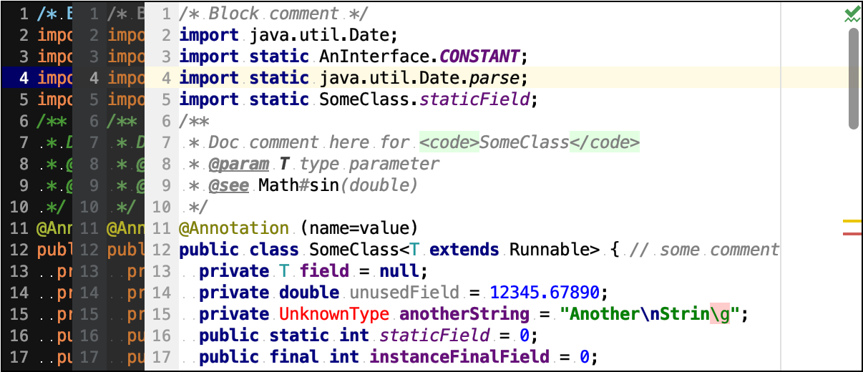Click the "@param" doc tag
863x372 pixels.
pyautogui.click(x=239, y=164)
